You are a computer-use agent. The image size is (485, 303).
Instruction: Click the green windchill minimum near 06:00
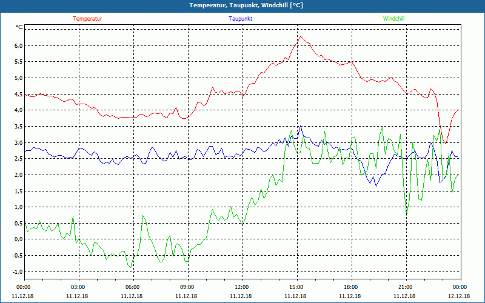[131, 267]
